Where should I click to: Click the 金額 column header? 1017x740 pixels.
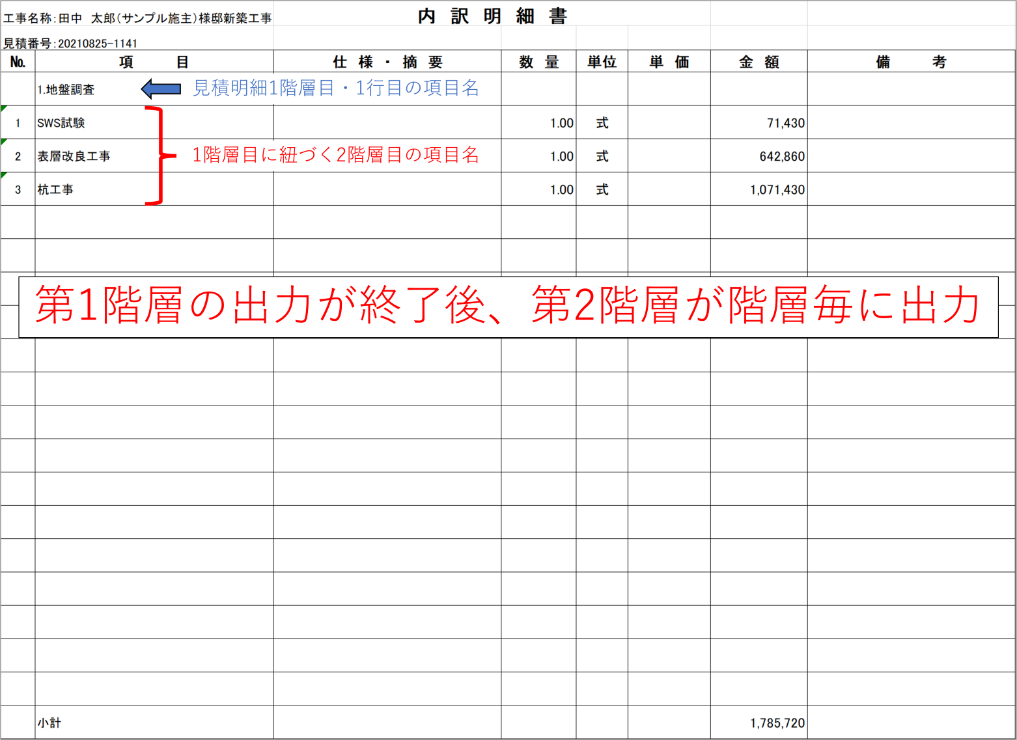tap(759, 62)
